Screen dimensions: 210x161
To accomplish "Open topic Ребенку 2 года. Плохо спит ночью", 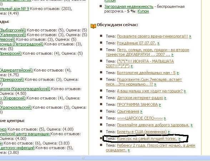I will (x=151, y=147).
